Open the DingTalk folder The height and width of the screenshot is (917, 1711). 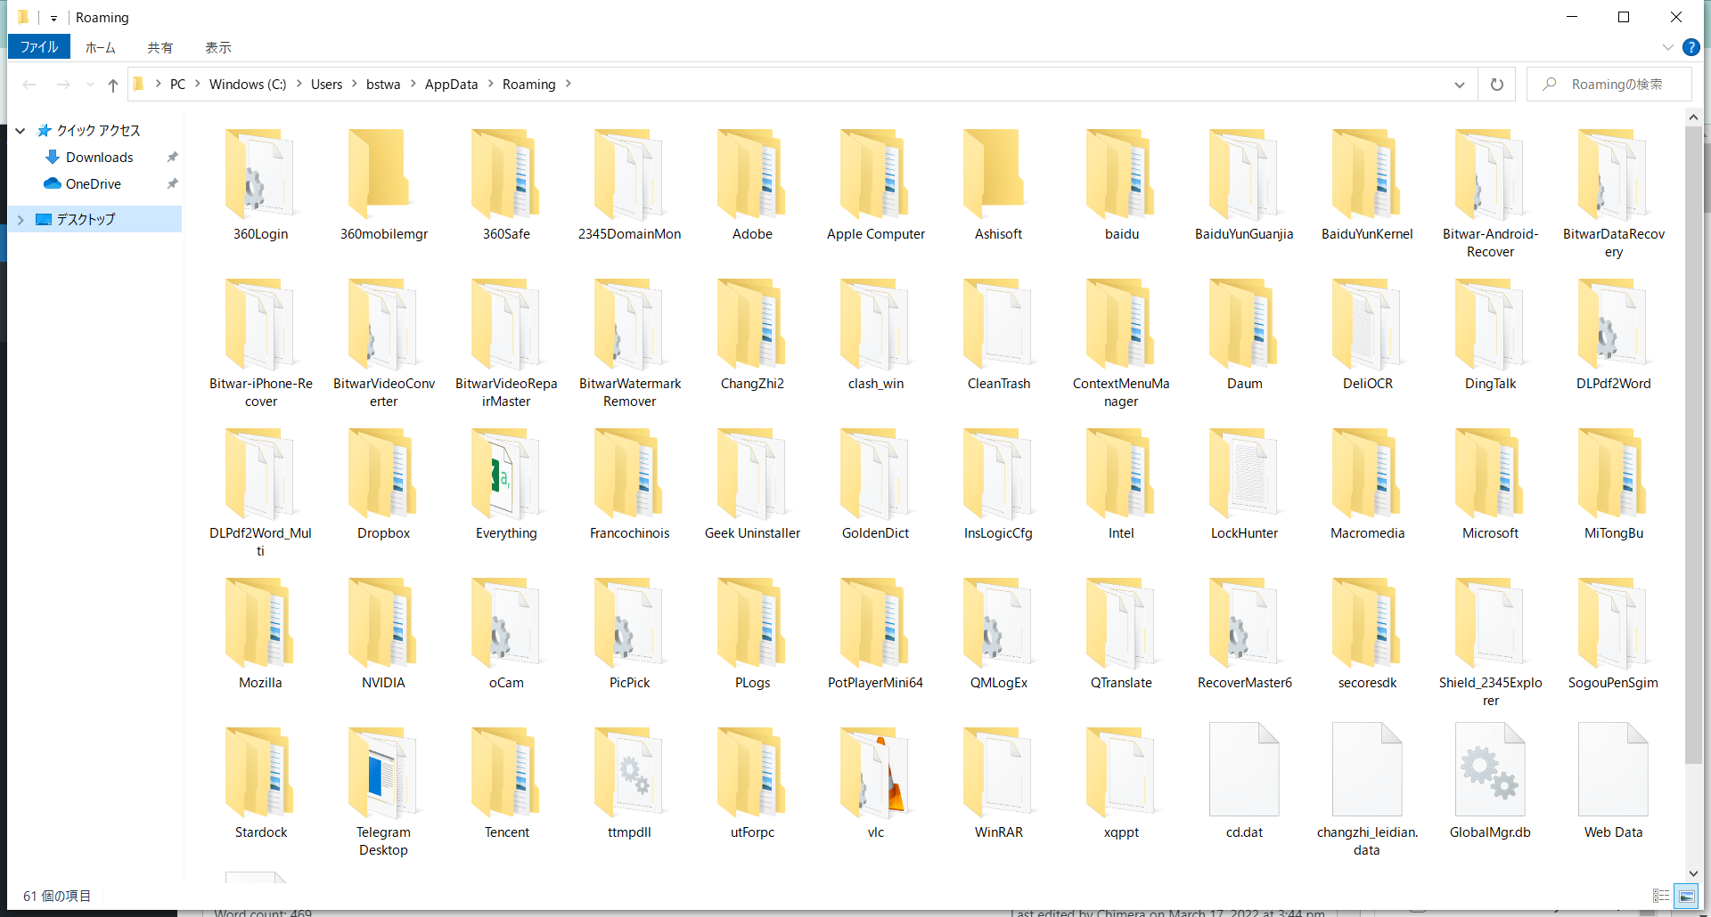[1490, 335]
